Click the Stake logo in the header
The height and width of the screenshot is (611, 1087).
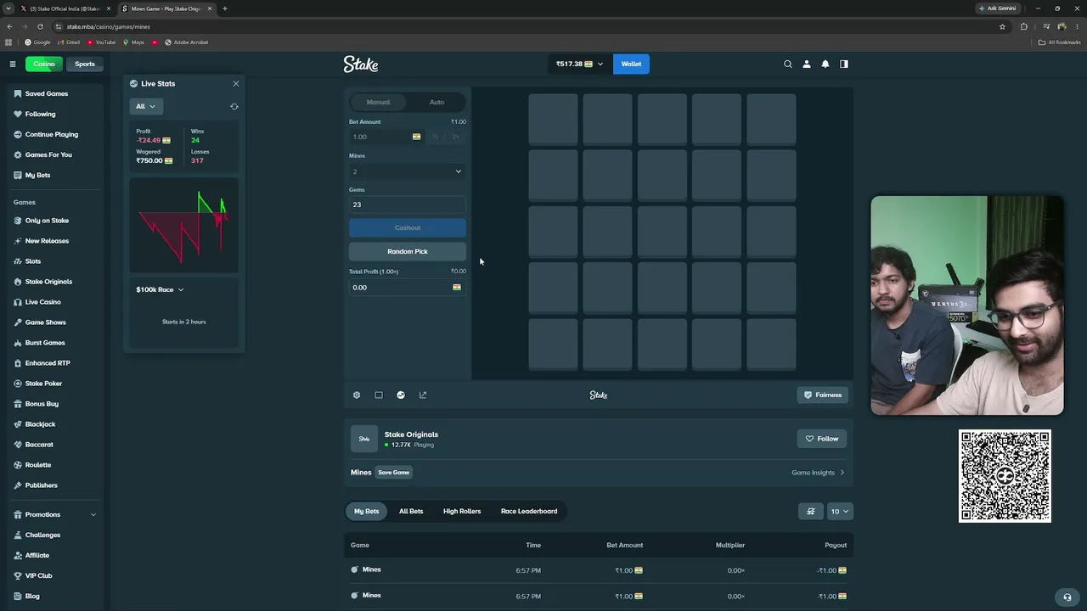click(361, 64)
